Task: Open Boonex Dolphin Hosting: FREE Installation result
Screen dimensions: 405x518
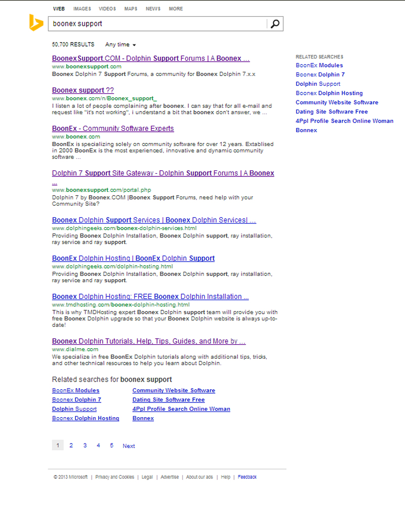Action: (150, 297)
